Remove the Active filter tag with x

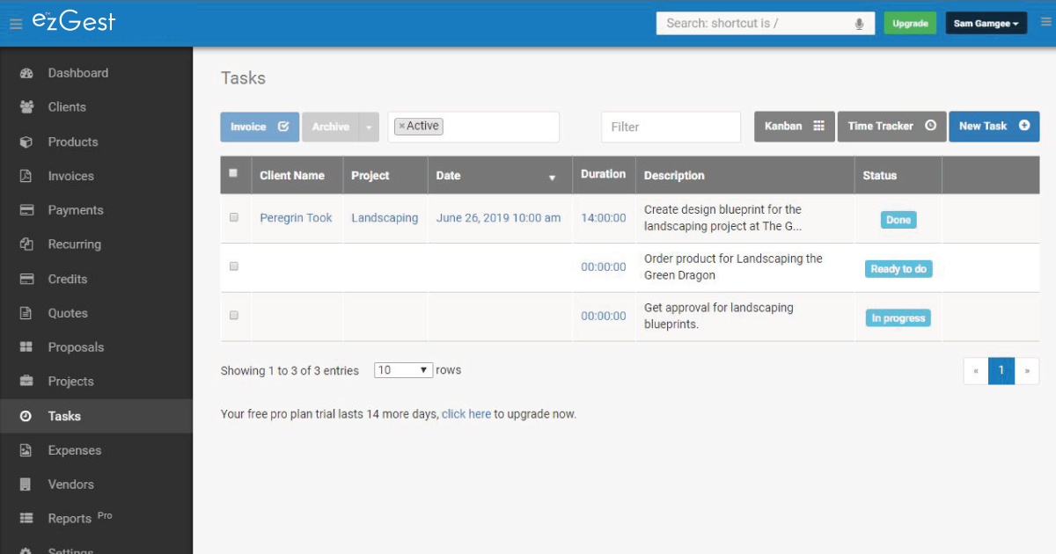[401, 127]
